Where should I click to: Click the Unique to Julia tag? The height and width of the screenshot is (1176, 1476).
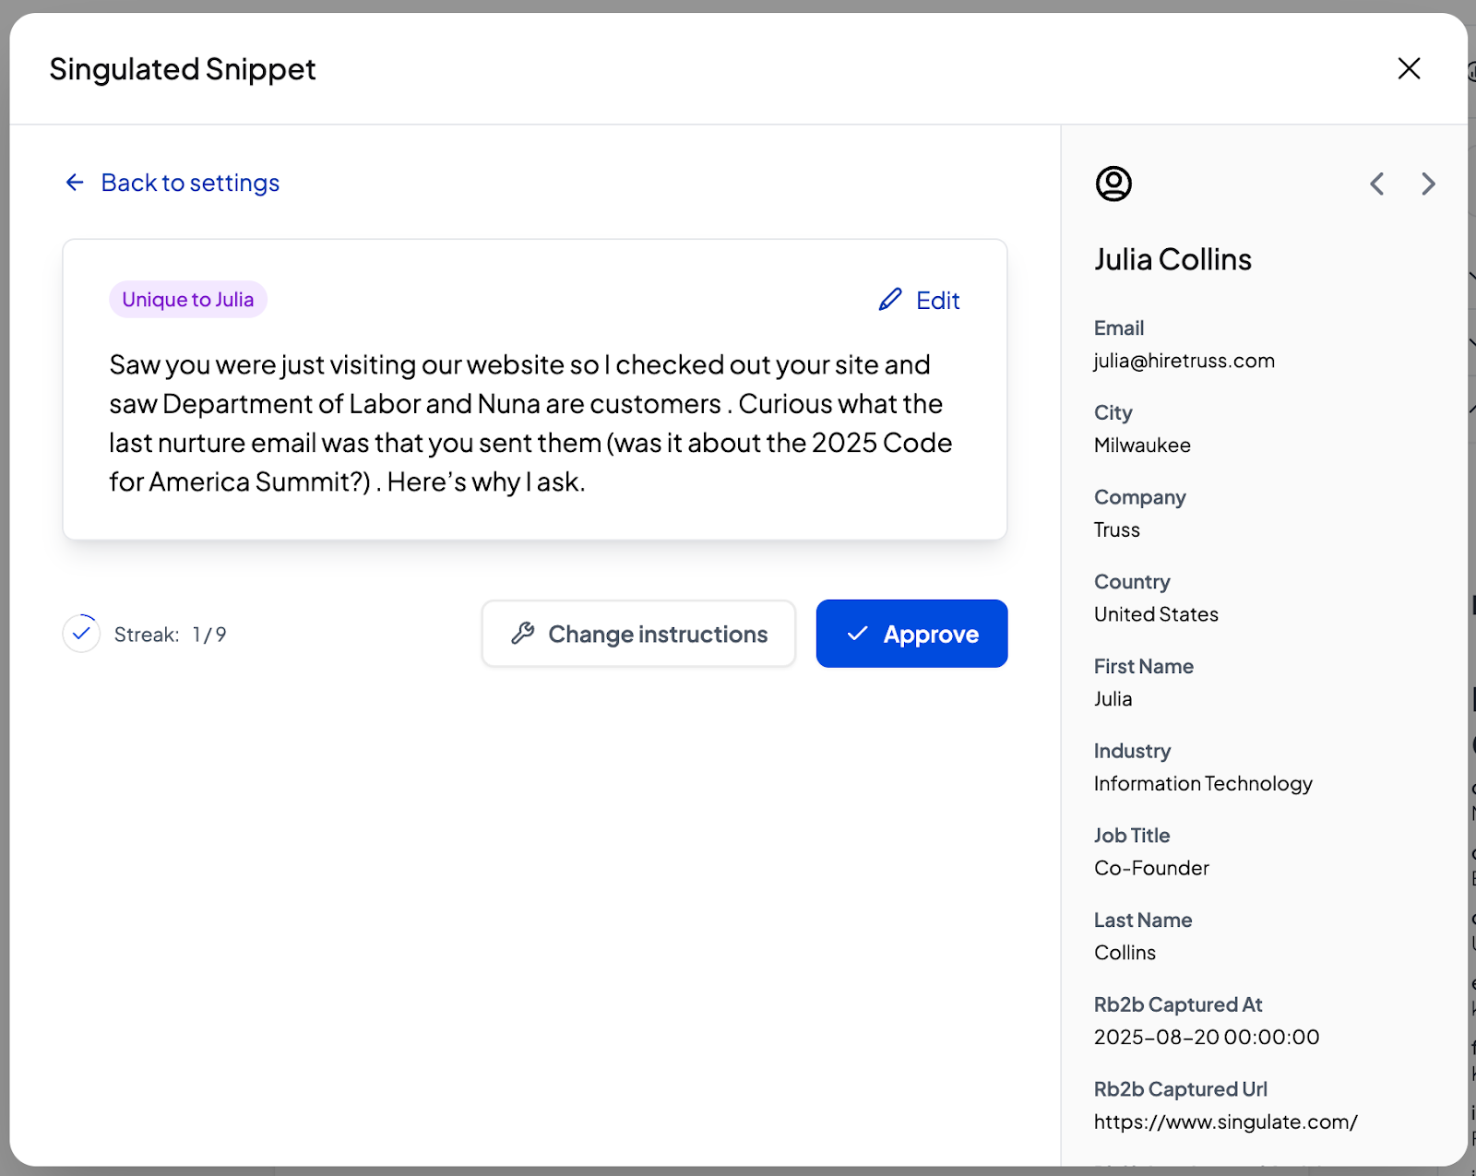(188, 300)
